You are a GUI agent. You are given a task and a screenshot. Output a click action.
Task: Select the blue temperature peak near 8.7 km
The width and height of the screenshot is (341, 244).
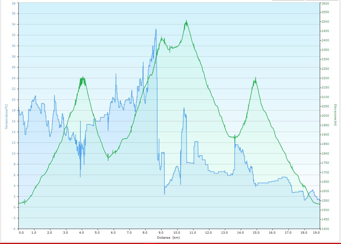click(x=156, y=30)
